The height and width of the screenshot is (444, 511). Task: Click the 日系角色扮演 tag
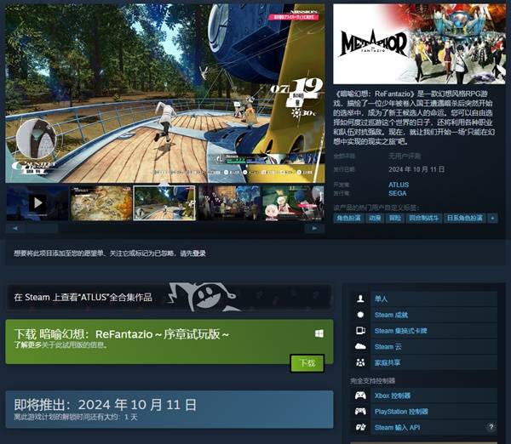465,218
